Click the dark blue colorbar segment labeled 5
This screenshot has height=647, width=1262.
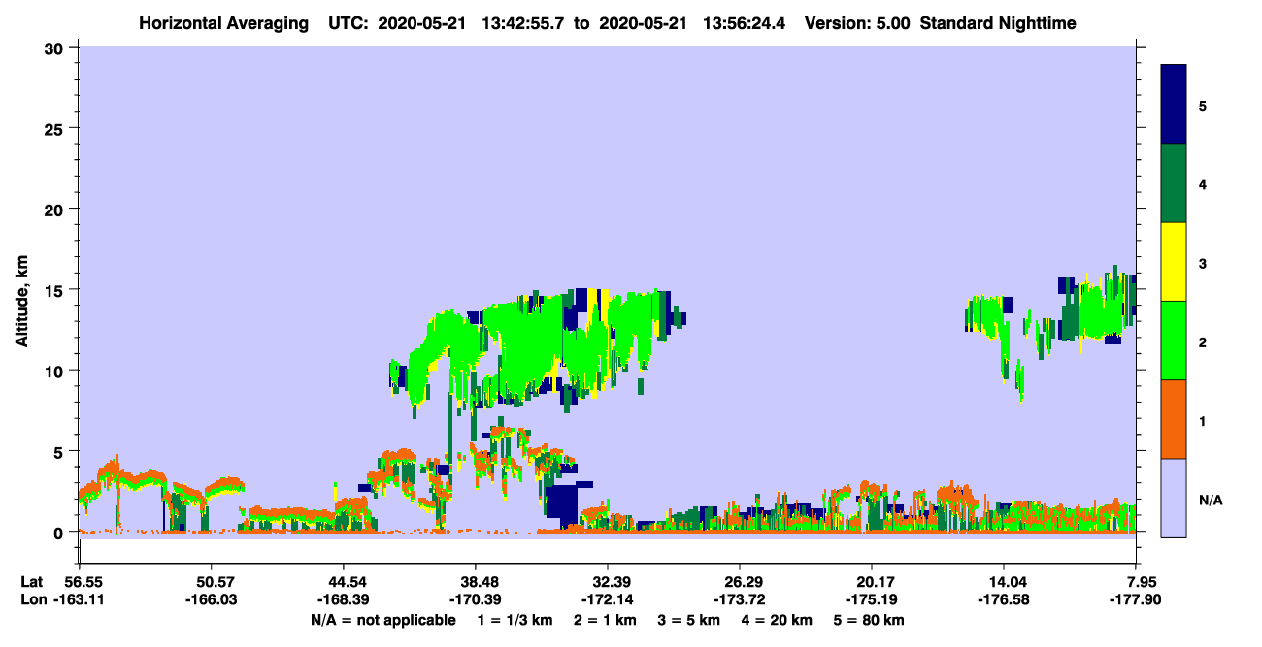point(1174,105)
